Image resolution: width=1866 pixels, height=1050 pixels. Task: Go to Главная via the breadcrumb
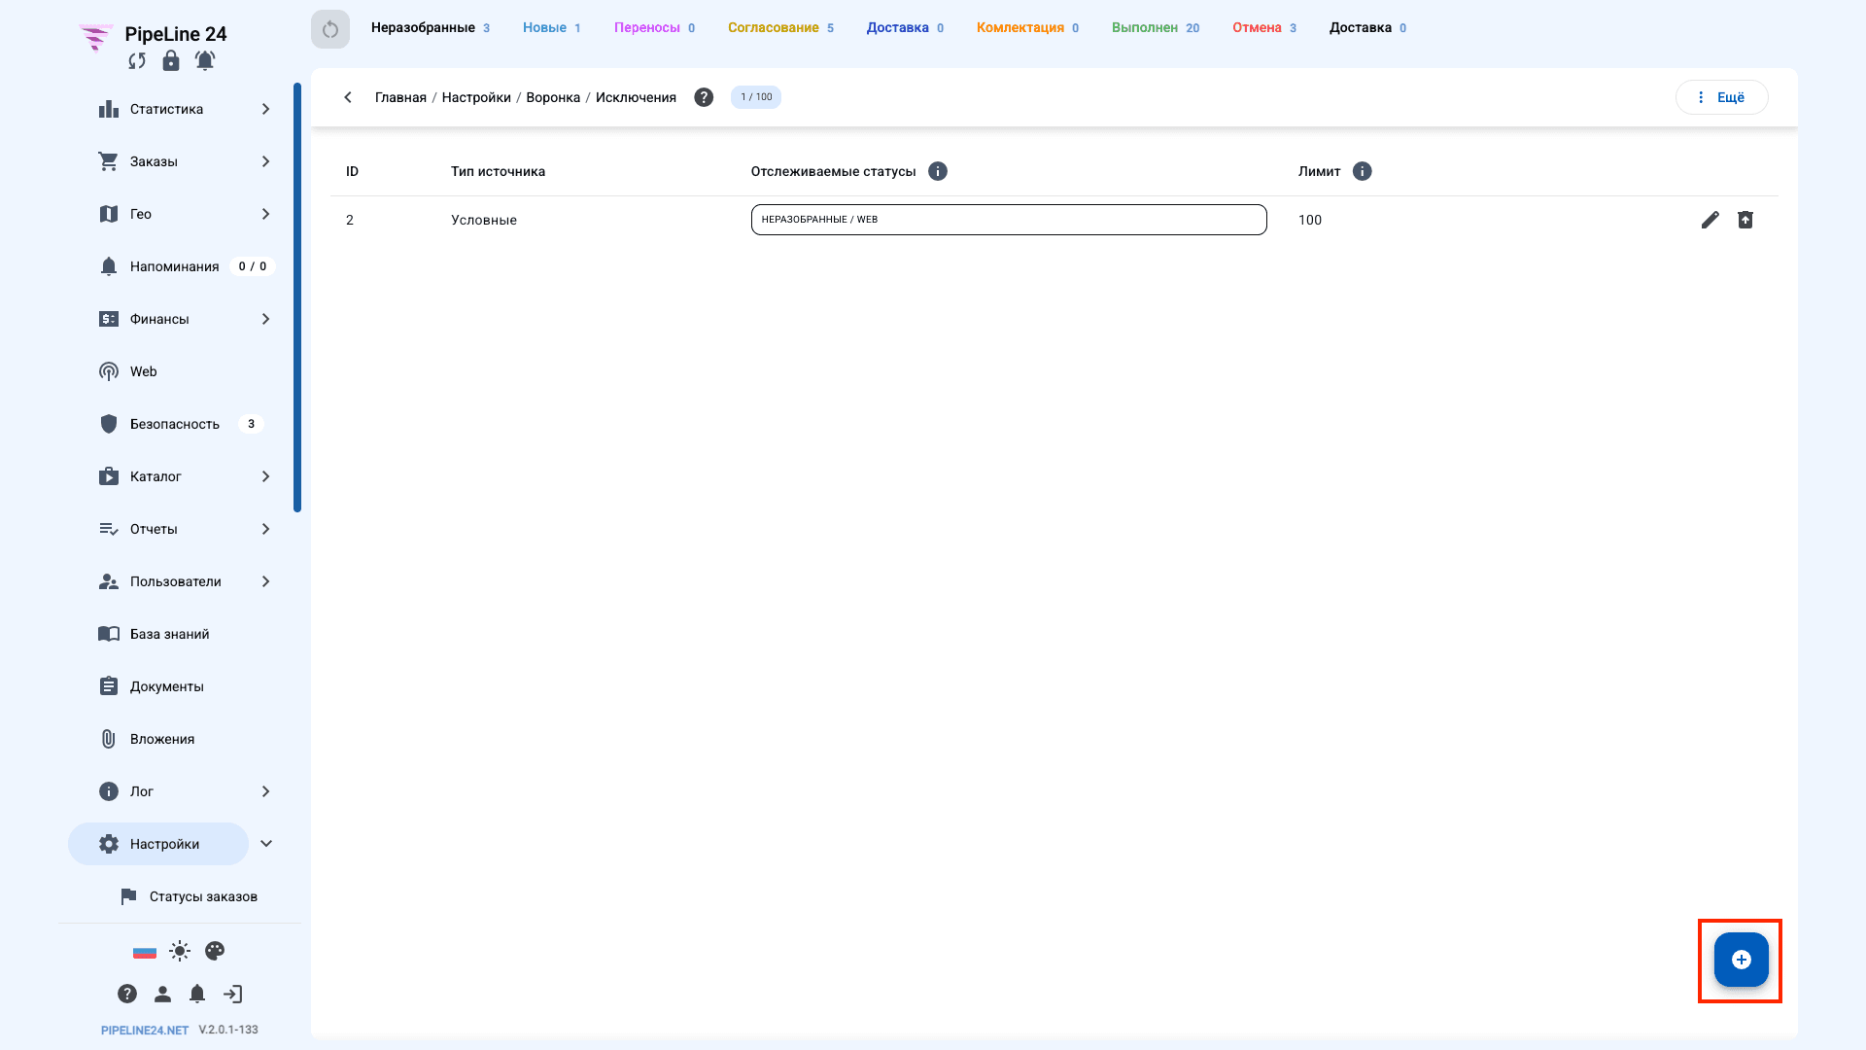pos(400,97)
